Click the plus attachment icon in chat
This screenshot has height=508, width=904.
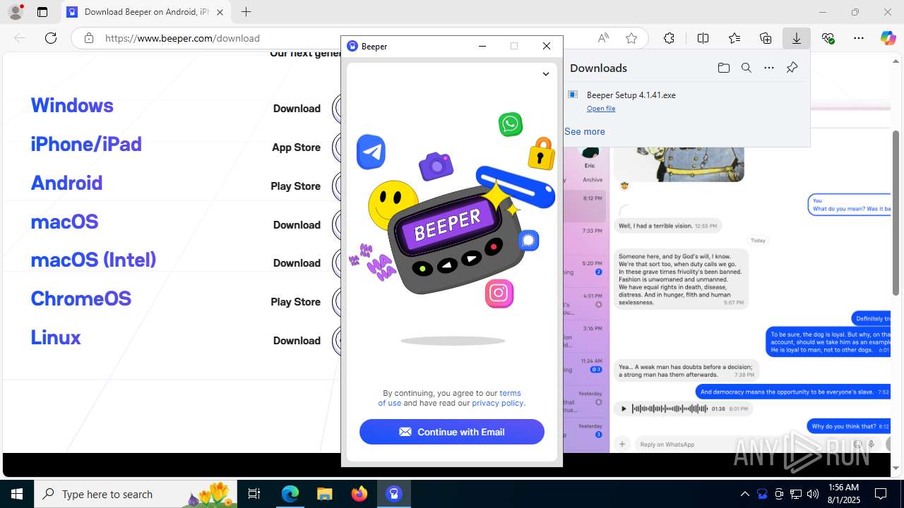(622, 444)
